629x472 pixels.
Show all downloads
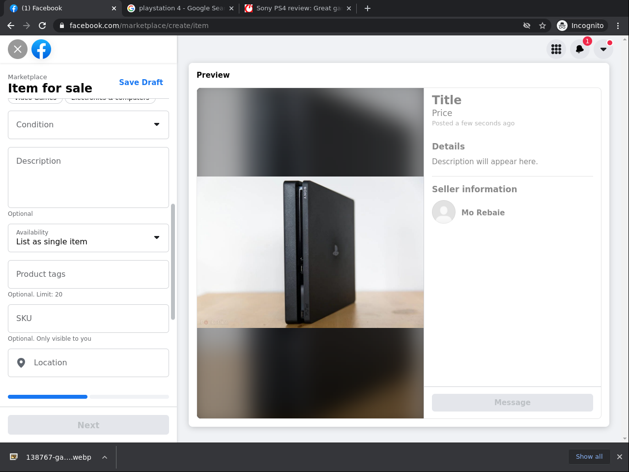click(589, 457)
